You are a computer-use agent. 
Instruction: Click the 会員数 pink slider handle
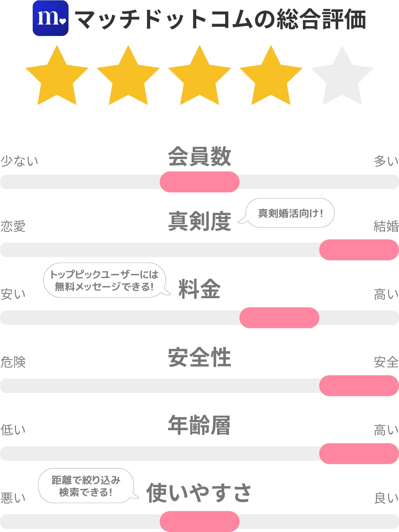tap(200, 182)
